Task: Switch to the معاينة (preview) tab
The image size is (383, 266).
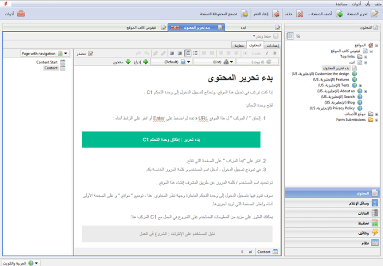Action: pos(239,45)
